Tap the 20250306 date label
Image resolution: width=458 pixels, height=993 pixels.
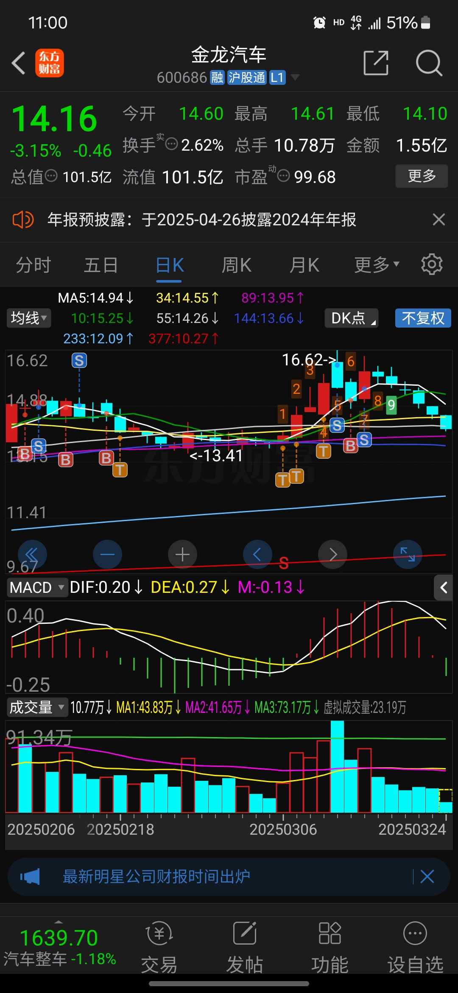click(x=283, y=829)
